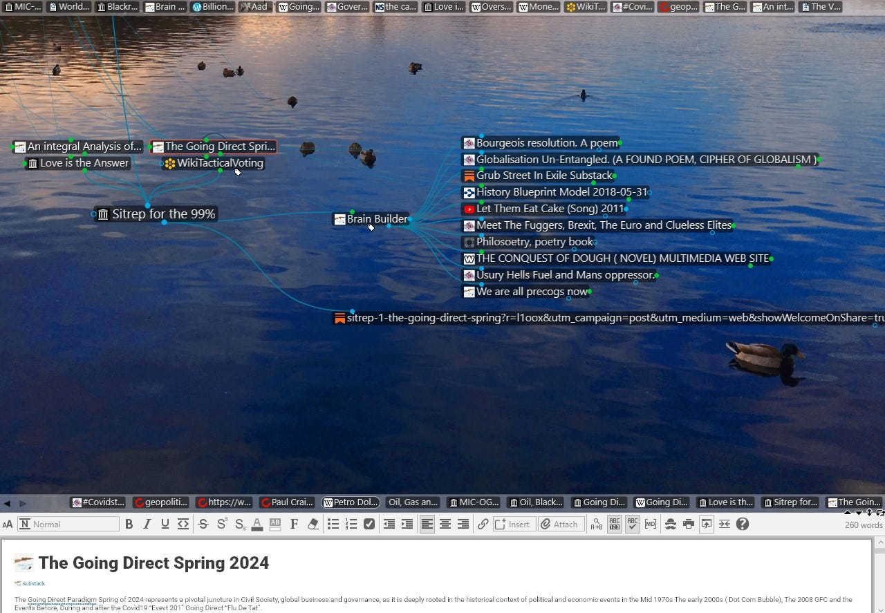Screen dimensions: 885x613
Task: Select the Petro Dol... history tab
Action: 351,502
